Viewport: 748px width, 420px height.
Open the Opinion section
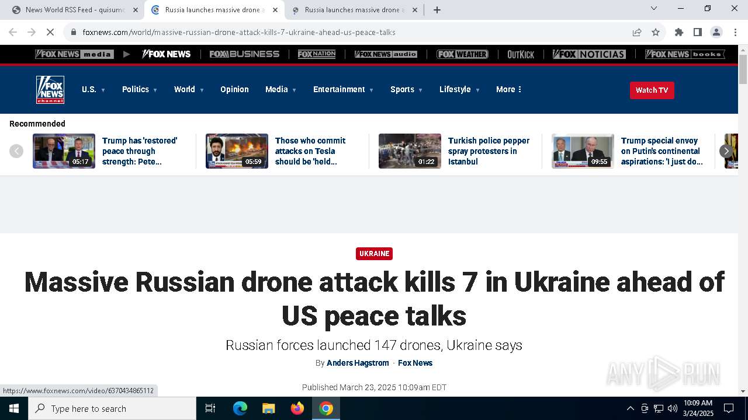[x=234, y=89]
